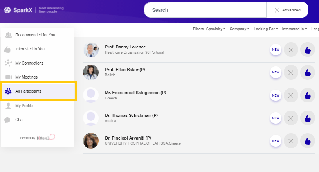Viewport: 319px width, 172px height.
Task: Click the 'Filters' label
Action: 198,29
